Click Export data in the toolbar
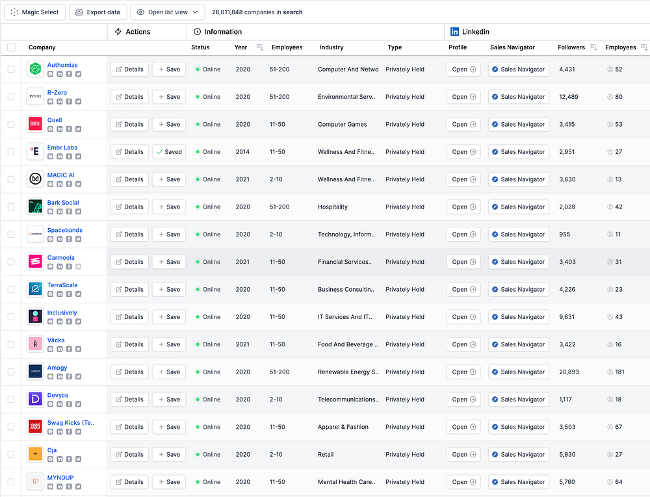 point(98,12)
